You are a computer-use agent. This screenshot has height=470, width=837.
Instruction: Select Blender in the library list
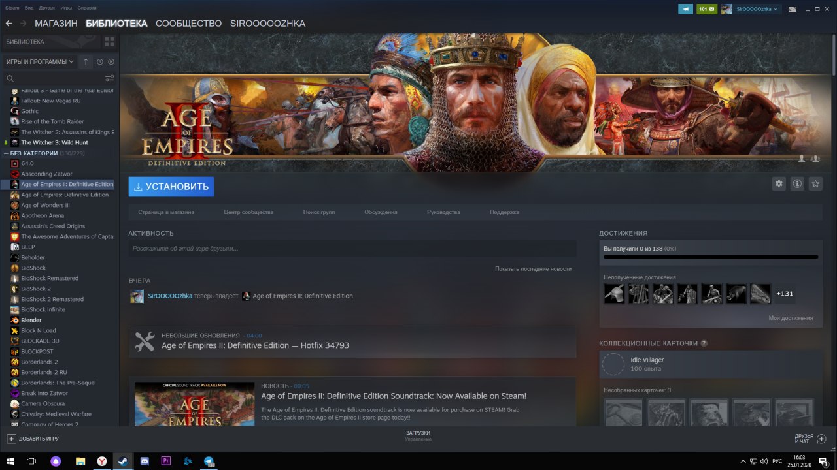click(31, 320)
